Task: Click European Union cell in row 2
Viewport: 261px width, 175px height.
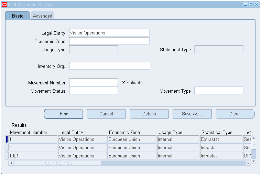Action: point(132,147)
